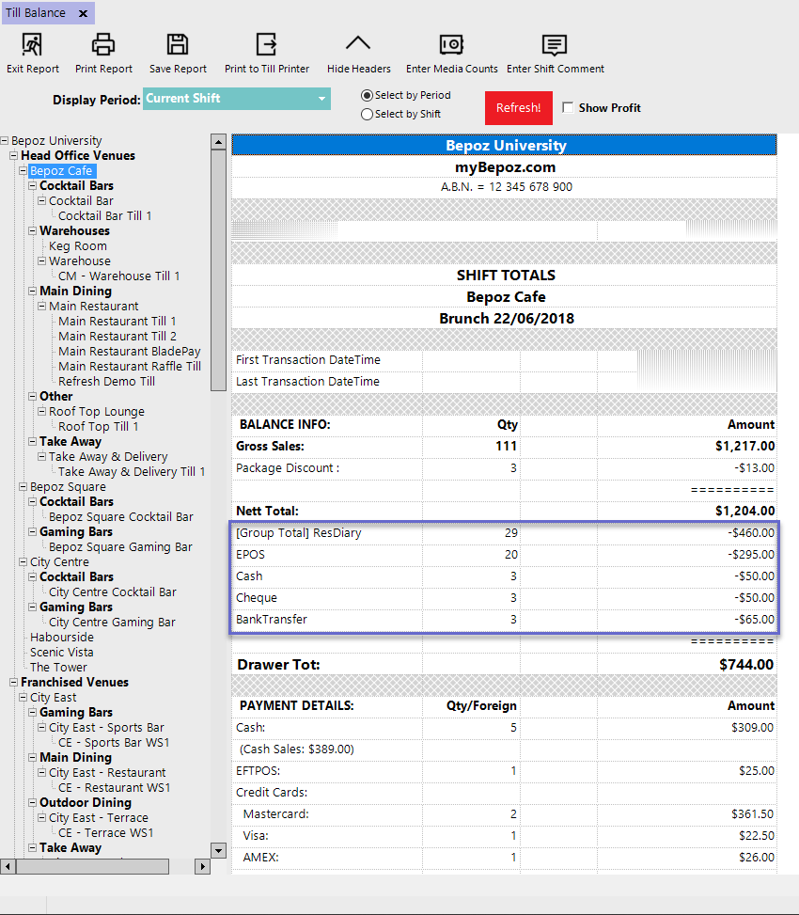This screenshot has width=799, height=915.
Task: Click the EPOS row label
Action: (x=250, y=555)
